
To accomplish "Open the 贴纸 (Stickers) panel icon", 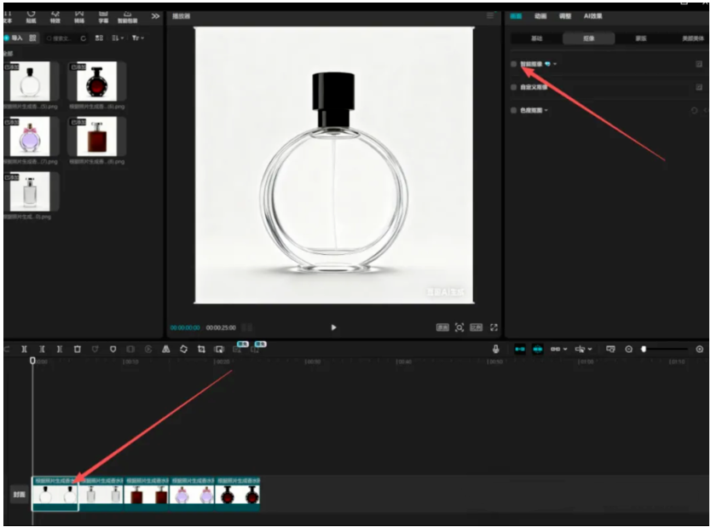I will (31, 16).
